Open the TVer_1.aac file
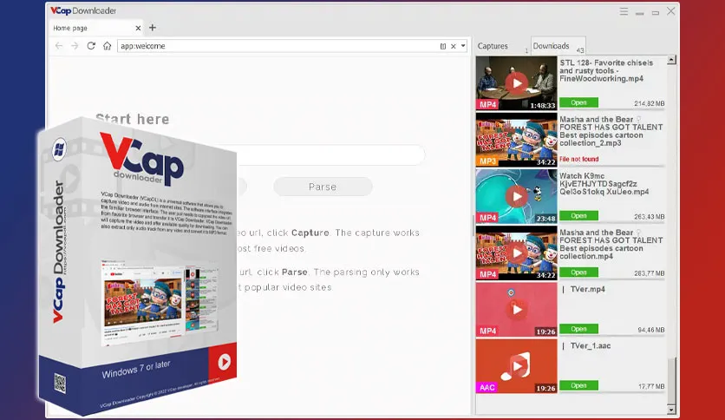The height and width of the screenshot is (420, 725). pos(579,385)
